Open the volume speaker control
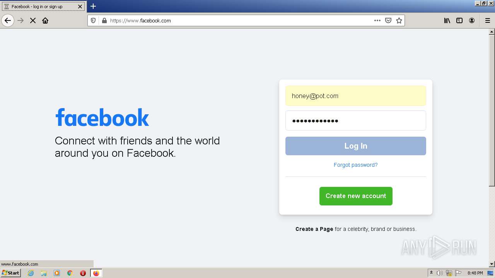The width and height of the screenshot is (495, 278). (x=440, y=273)
